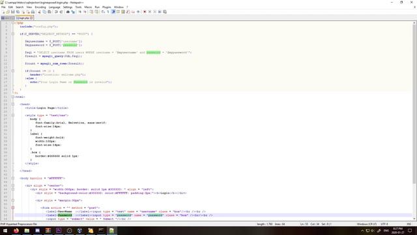
Task: Toggle the Indent Guide icon
Action: point(113,12)
